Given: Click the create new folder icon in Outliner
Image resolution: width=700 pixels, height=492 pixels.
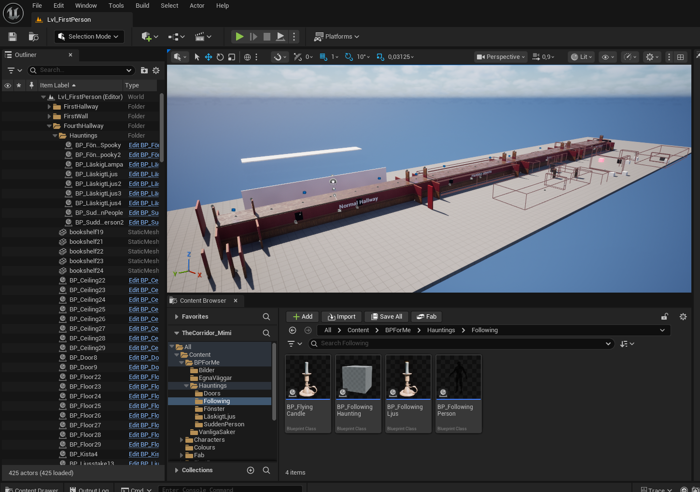Looking at the screenshot, I should pos(144,70).
